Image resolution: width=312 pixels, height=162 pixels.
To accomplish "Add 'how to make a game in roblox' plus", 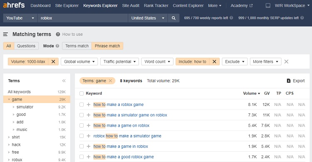I will [x=89, y=146].
